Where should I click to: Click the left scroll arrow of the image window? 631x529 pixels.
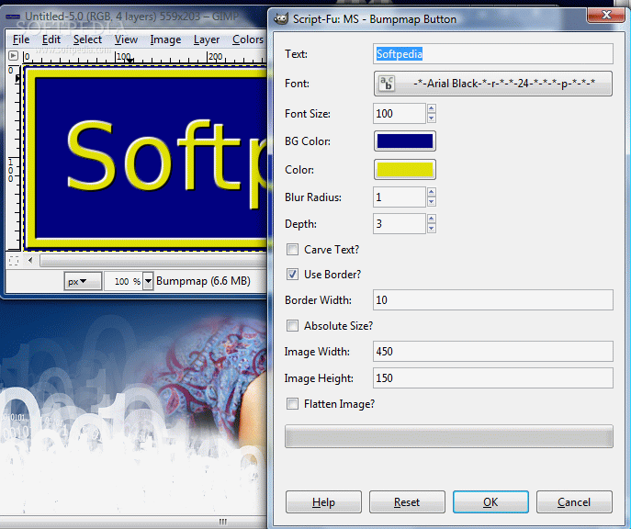[30, 260]
